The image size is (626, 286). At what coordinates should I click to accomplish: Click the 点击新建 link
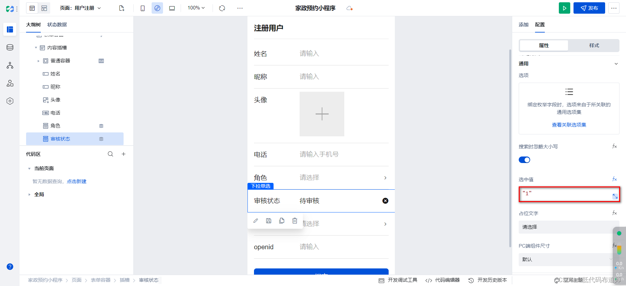(x=77, y=182)
